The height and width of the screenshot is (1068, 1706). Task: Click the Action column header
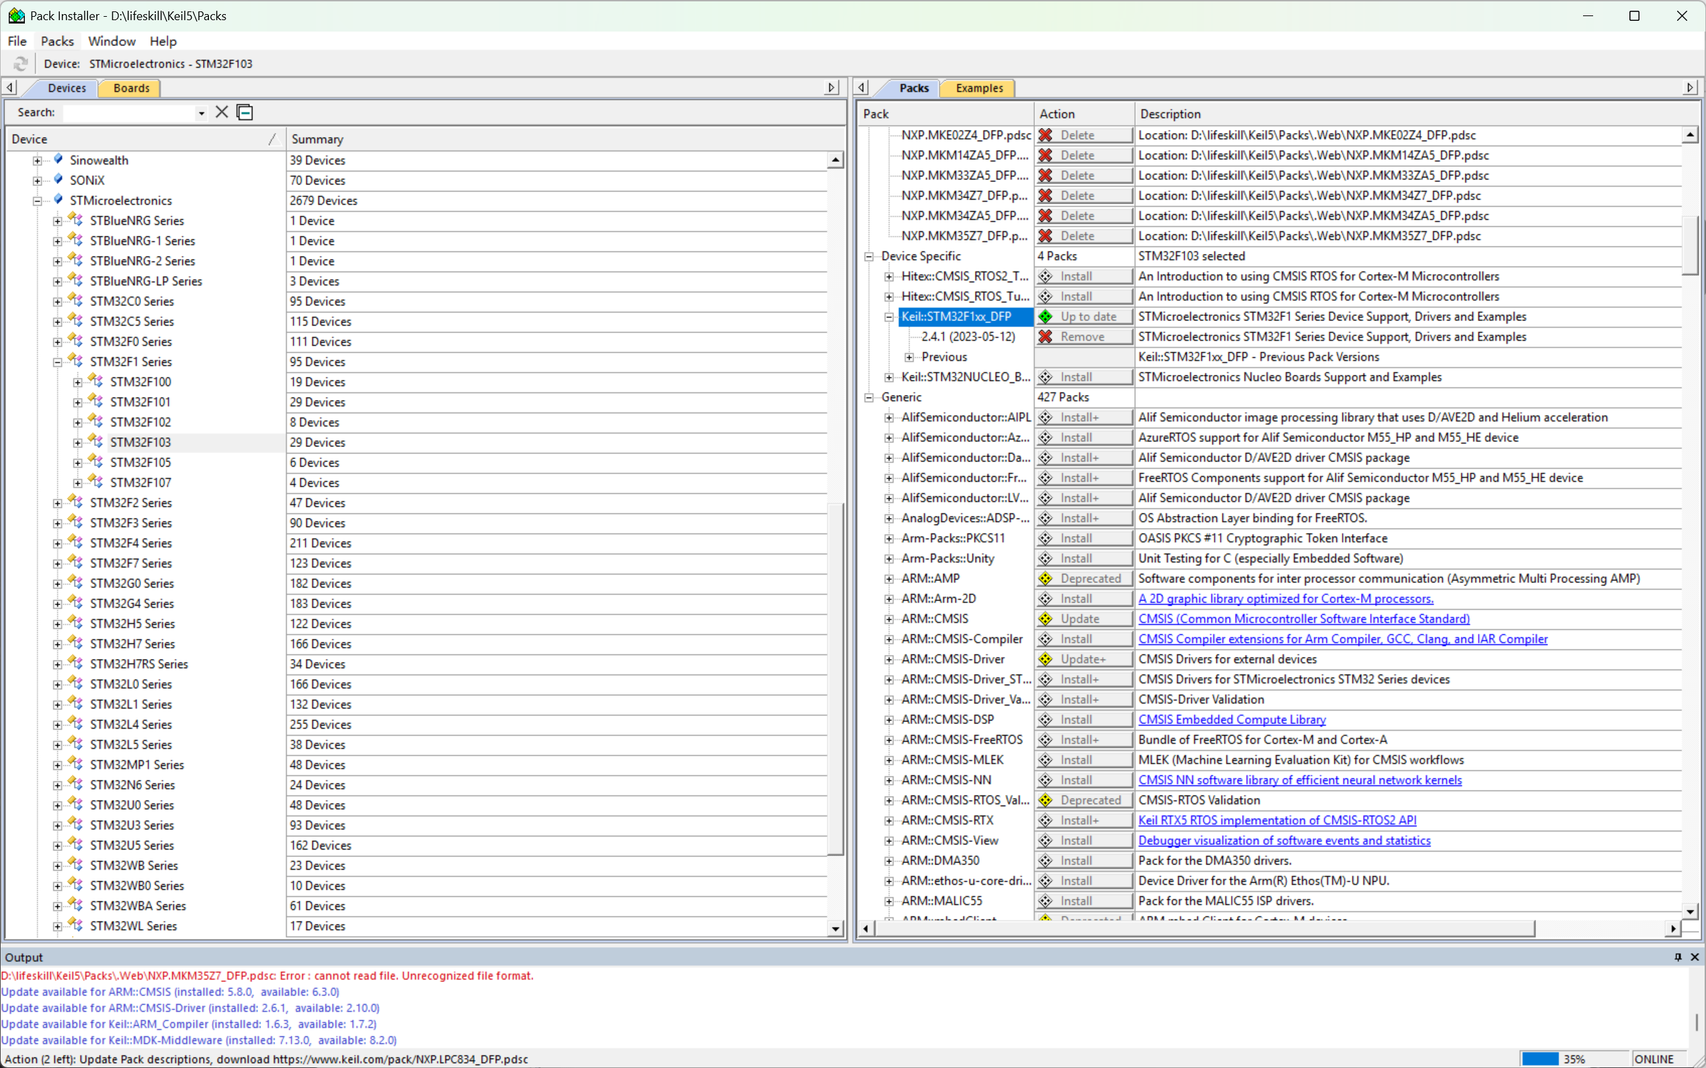tap(1084, 114)
